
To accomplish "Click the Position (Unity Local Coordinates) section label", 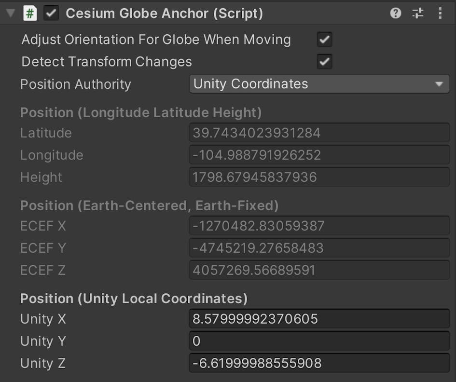I will pyautogui.click(x=133, y=299).
